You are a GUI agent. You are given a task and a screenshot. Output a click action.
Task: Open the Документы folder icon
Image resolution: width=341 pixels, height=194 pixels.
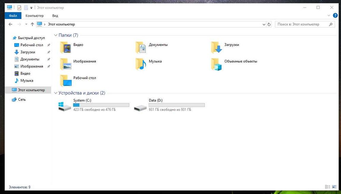coord(141,48)
